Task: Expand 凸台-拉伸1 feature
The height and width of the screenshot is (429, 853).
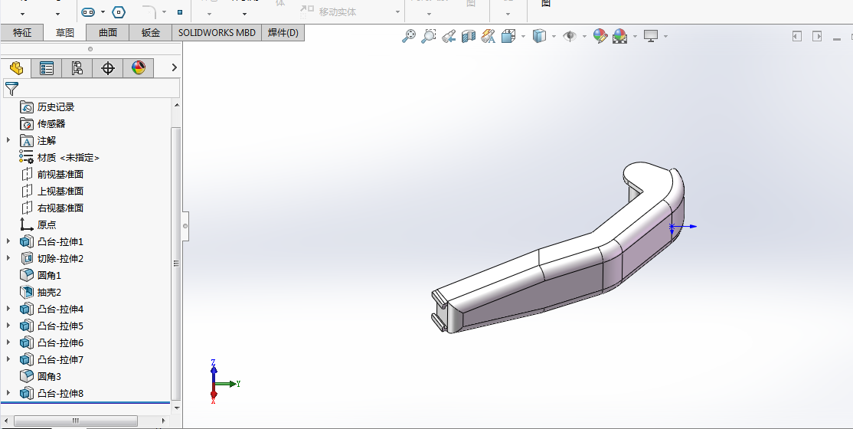Action: click(x=8, y=241)
